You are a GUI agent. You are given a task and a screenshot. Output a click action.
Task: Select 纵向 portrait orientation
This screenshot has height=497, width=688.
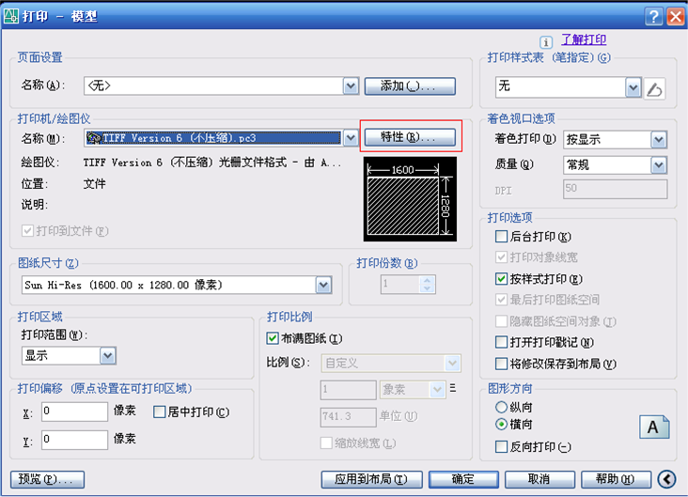click(x=501, y=407)
